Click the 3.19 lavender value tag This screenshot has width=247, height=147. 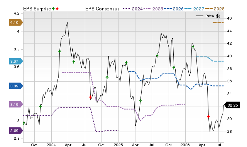(x=16, y=104)
